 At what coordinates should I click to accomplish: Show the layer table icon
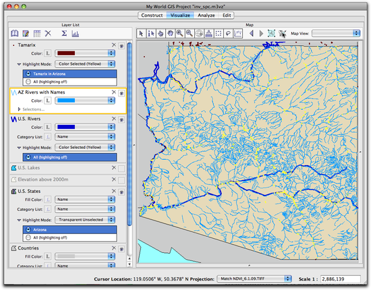[37, 33]
